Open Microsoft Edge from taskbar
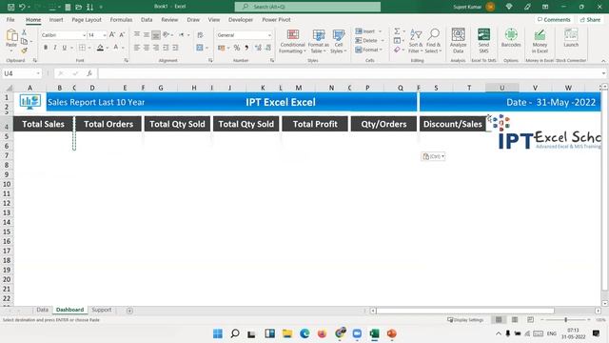609x343 pixels. click(x=304, y=333)
